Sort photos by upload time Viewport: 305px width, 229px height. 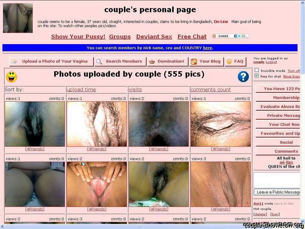click(x=81, y=89)
